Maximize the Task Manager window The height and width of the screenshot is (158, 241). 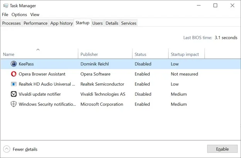tap(216, 5)
